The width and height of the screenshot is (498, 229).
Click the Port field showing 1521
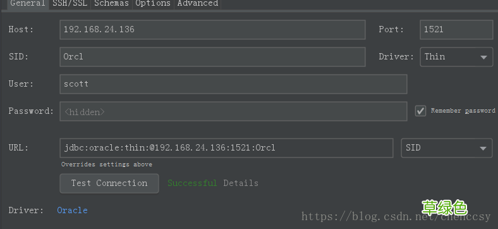pyautogui.click(x=456, y=30)
